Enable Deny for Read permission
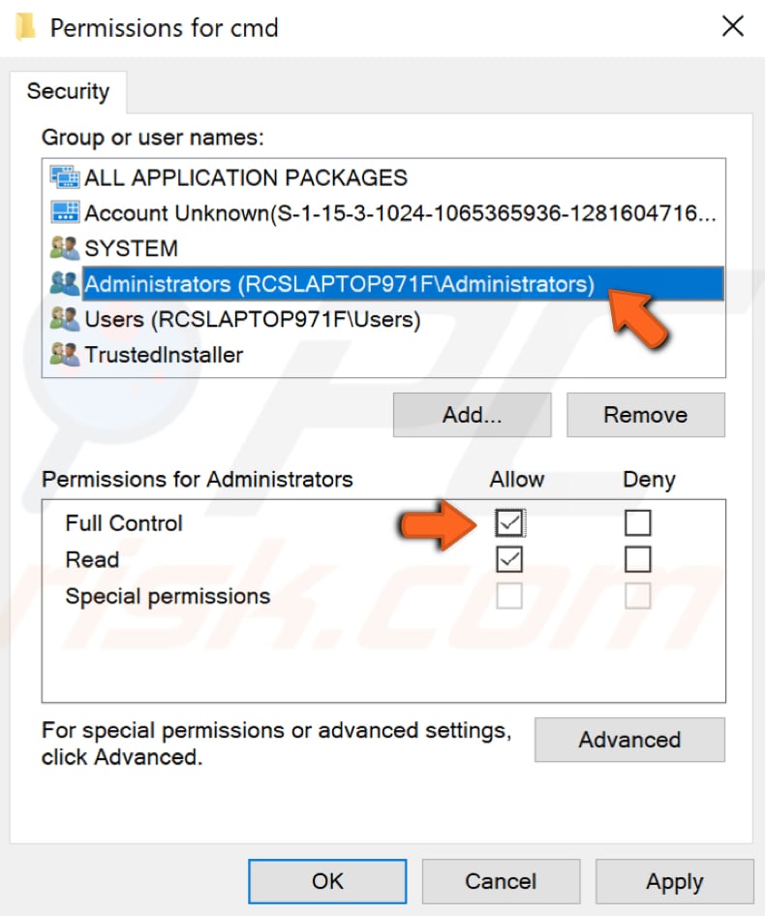Viewport: 765px width, 916px height. point(637,559)
